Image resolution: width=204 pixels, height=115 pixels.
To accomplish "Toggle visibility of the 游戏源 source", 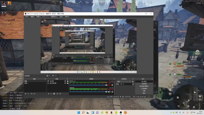I will pos(65,81).
